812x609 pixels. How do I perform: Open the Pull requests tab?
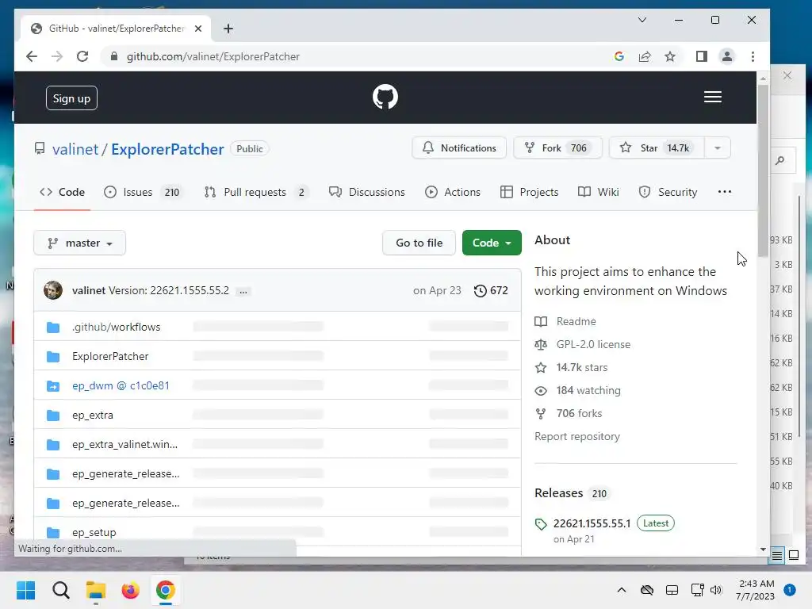[x=256, y=192]
